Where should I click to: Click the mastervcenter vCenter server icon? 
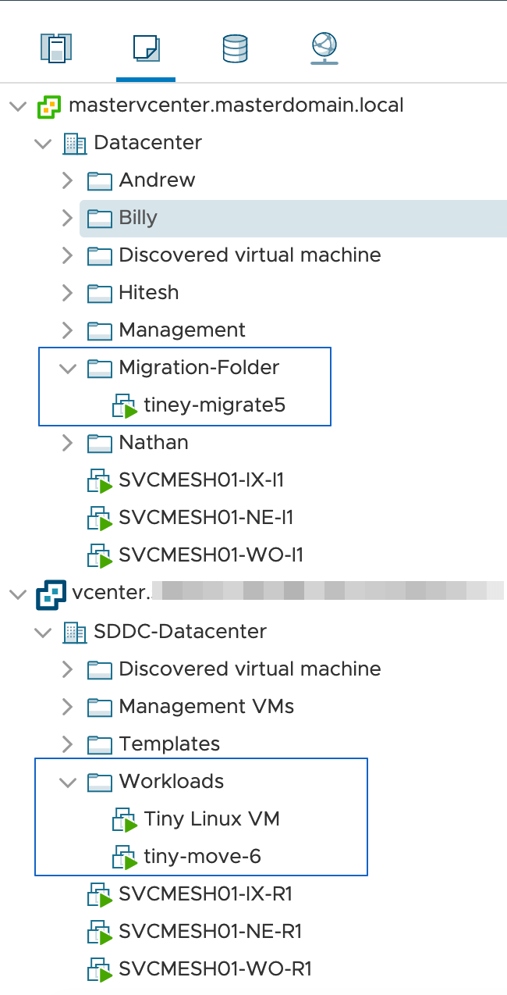click(x=49, y=105)
